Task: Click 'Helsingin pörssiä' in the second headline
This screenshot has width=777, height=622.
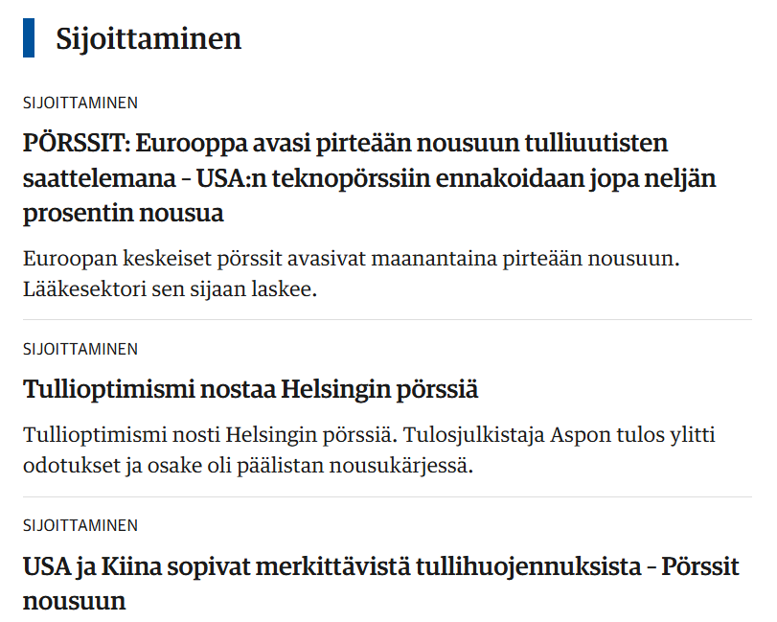Action: [379, 389]
